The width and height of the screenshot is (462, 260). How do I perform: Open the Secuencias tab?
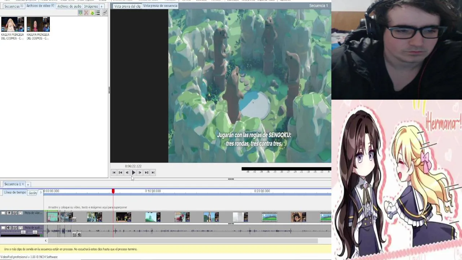click(x=13, y=6)
